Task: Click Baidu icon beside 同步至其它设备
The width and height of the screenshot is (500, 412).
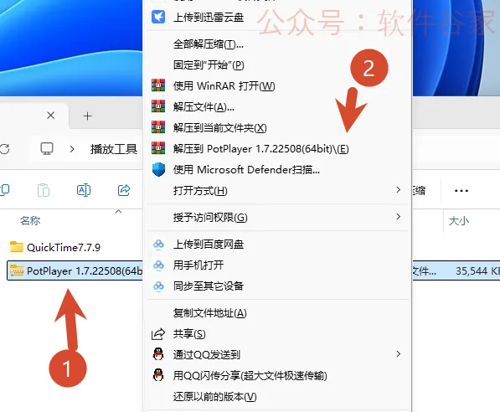Action: (158, 286)
